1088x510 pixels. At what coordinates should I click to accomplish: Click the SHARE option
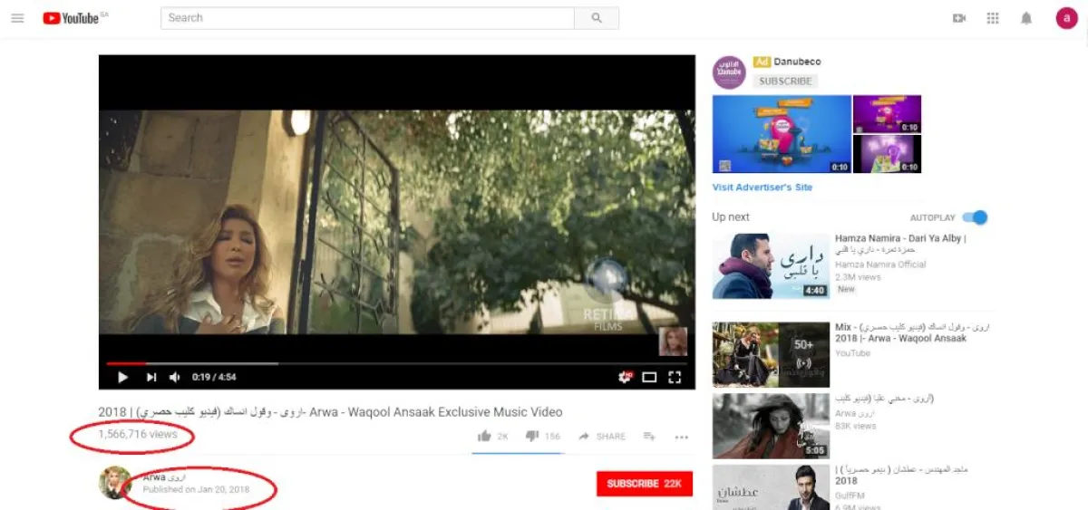[602, 437]
